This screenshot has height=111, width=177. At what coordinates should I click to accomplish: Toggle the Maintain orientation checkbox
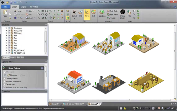4,81
